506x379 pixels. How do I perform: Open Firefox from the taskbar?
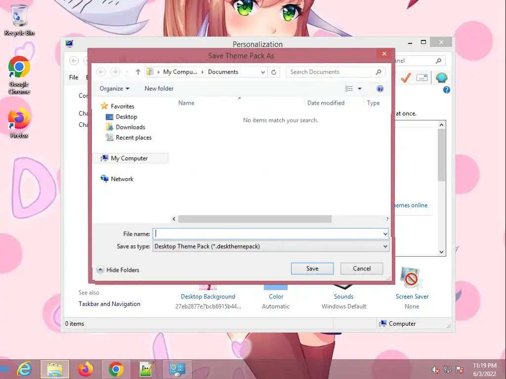tap(85, 369)
